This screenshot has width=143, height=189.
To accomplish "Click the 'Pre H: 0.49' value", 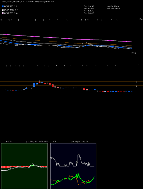I will point(89,9).
